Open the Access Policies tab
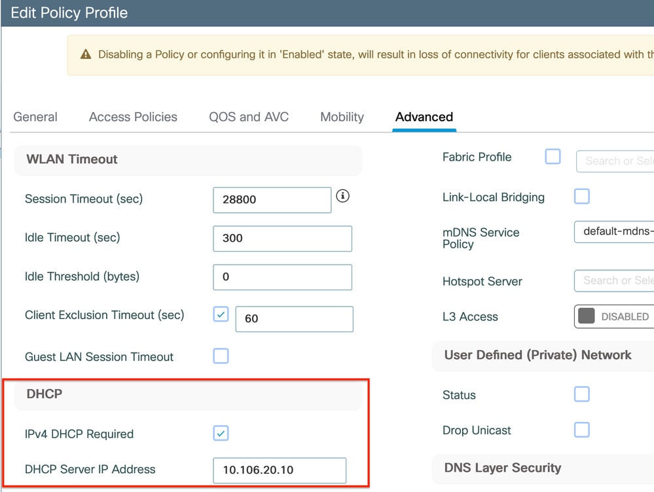654x492 pixels. (133, 117)
